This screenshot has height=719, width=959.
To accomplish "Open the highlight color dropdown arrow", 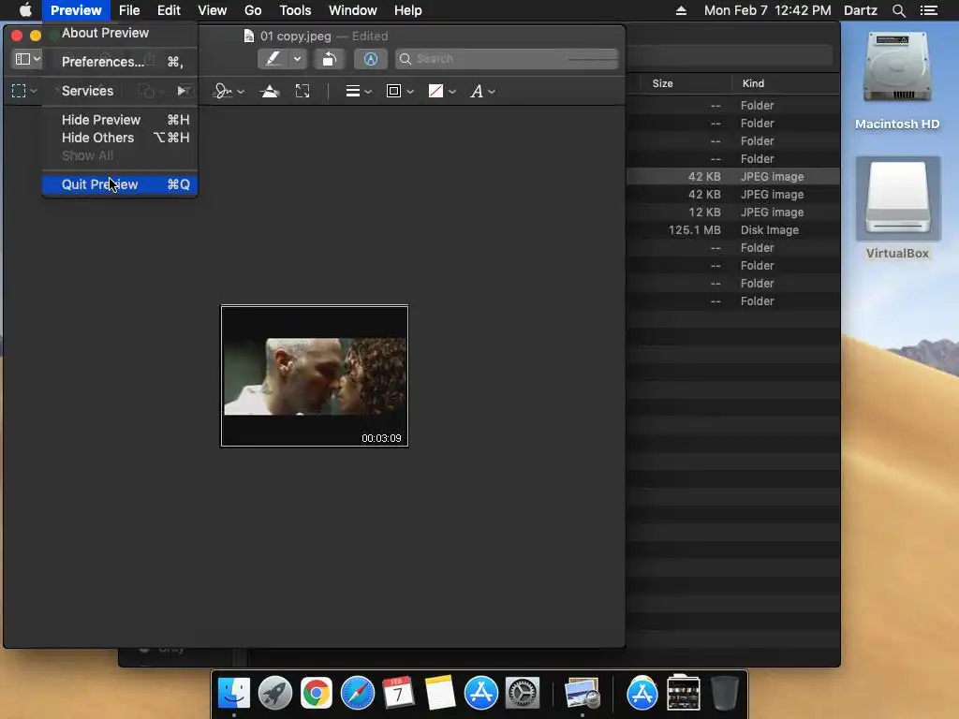I will [297, 59].
